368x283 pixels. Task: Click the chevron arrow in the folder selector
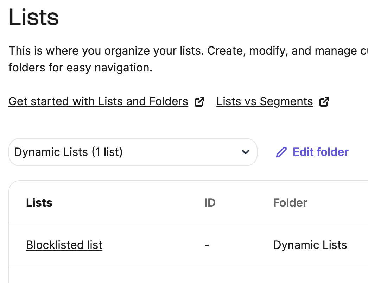(x=246, y=152)
